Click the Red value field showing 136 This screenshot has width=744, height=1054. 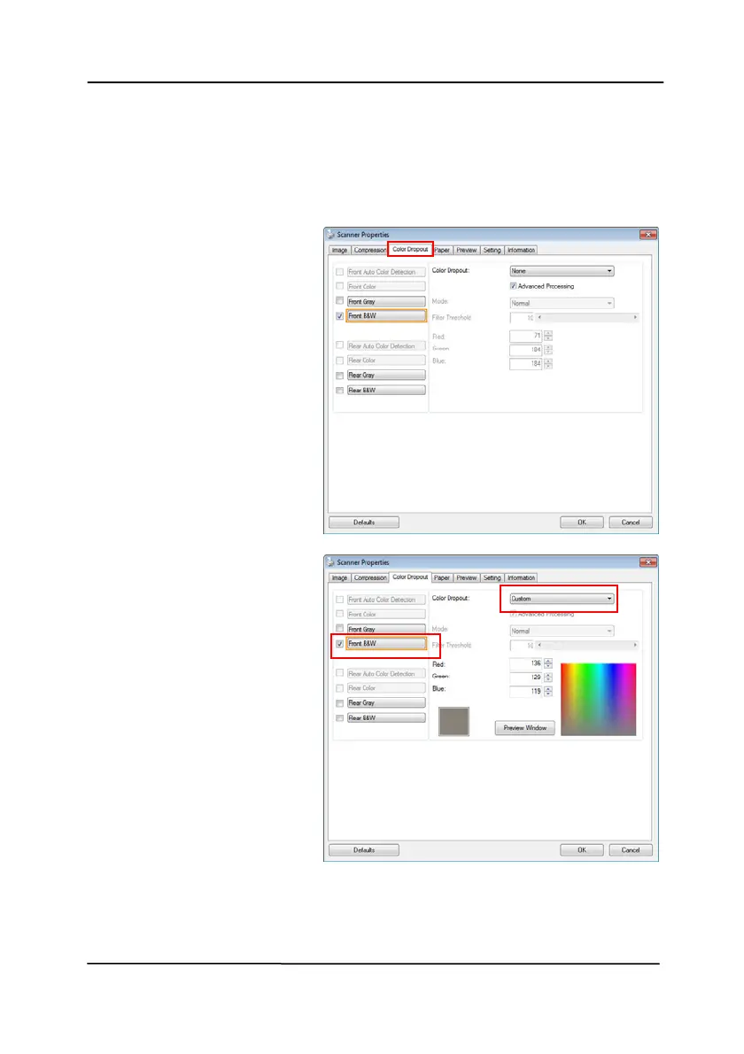coord(525,663)
